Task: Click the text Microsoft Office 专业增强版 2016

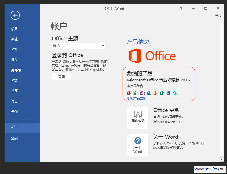Action: coord(158,80)
